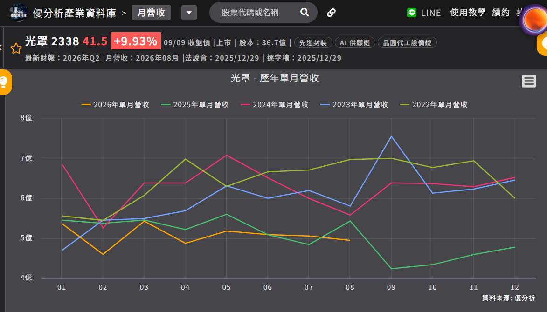Open the 優分析 logo in header

coord(19,13)
